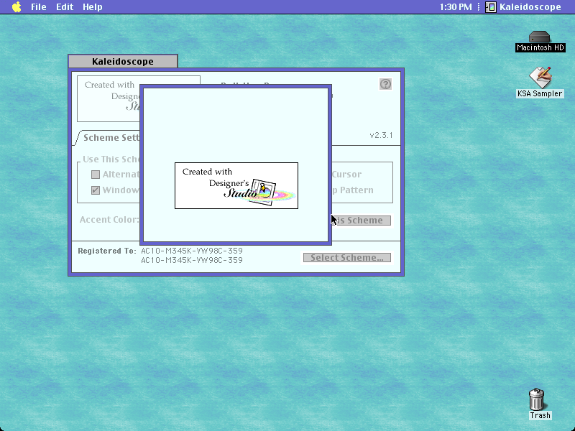Click the question mark help icon
This screenshot has width=575, height=431.
385,84
